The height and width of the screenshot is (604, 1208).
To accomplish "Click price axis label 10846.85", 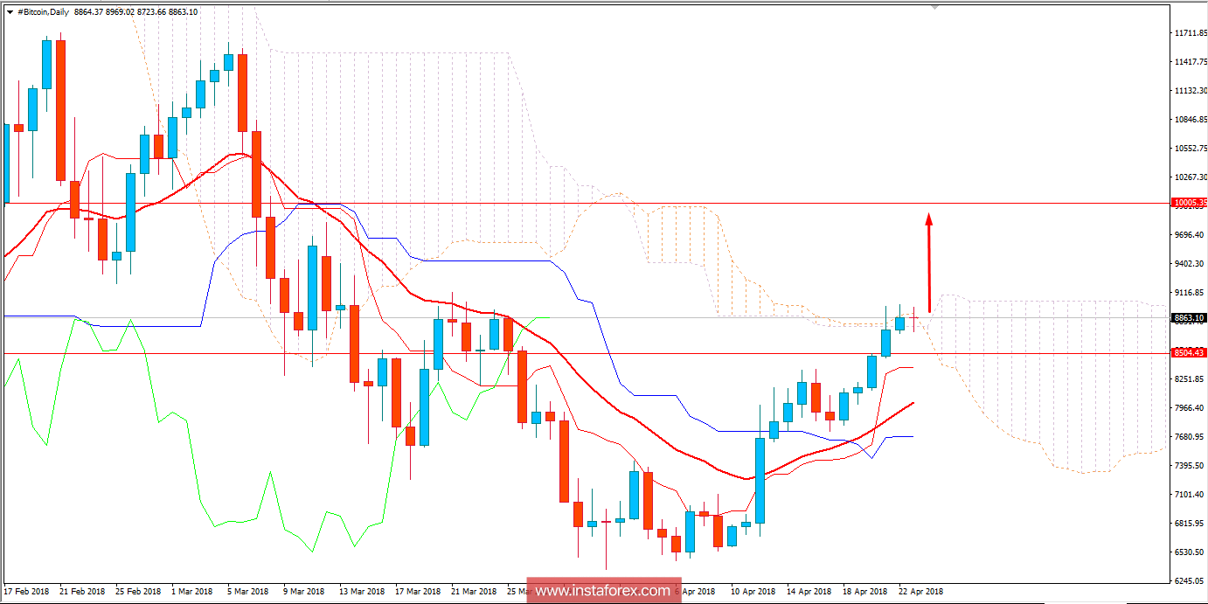I will [x=1191, y=120].
